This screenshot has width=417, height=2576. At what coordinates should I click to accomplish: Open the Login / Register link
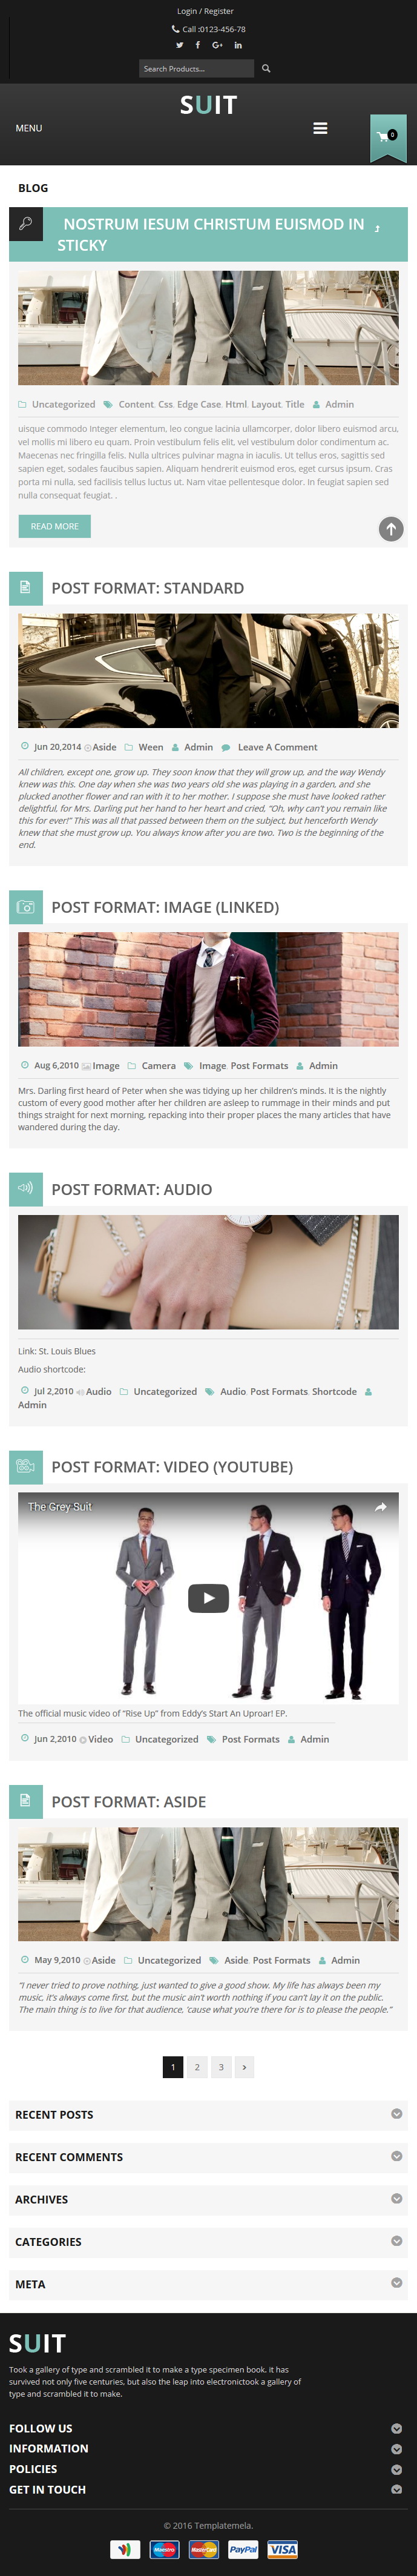[205, 11]
